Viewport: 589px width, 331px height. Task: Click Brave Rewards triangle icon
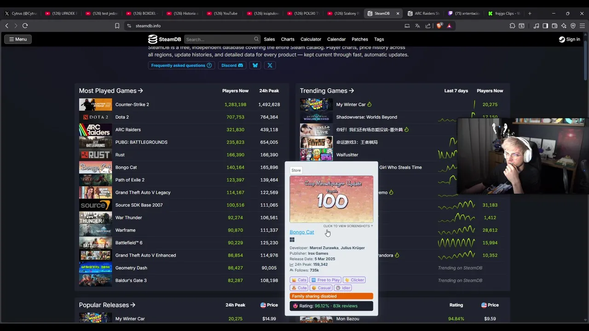(x=449, y=26)
